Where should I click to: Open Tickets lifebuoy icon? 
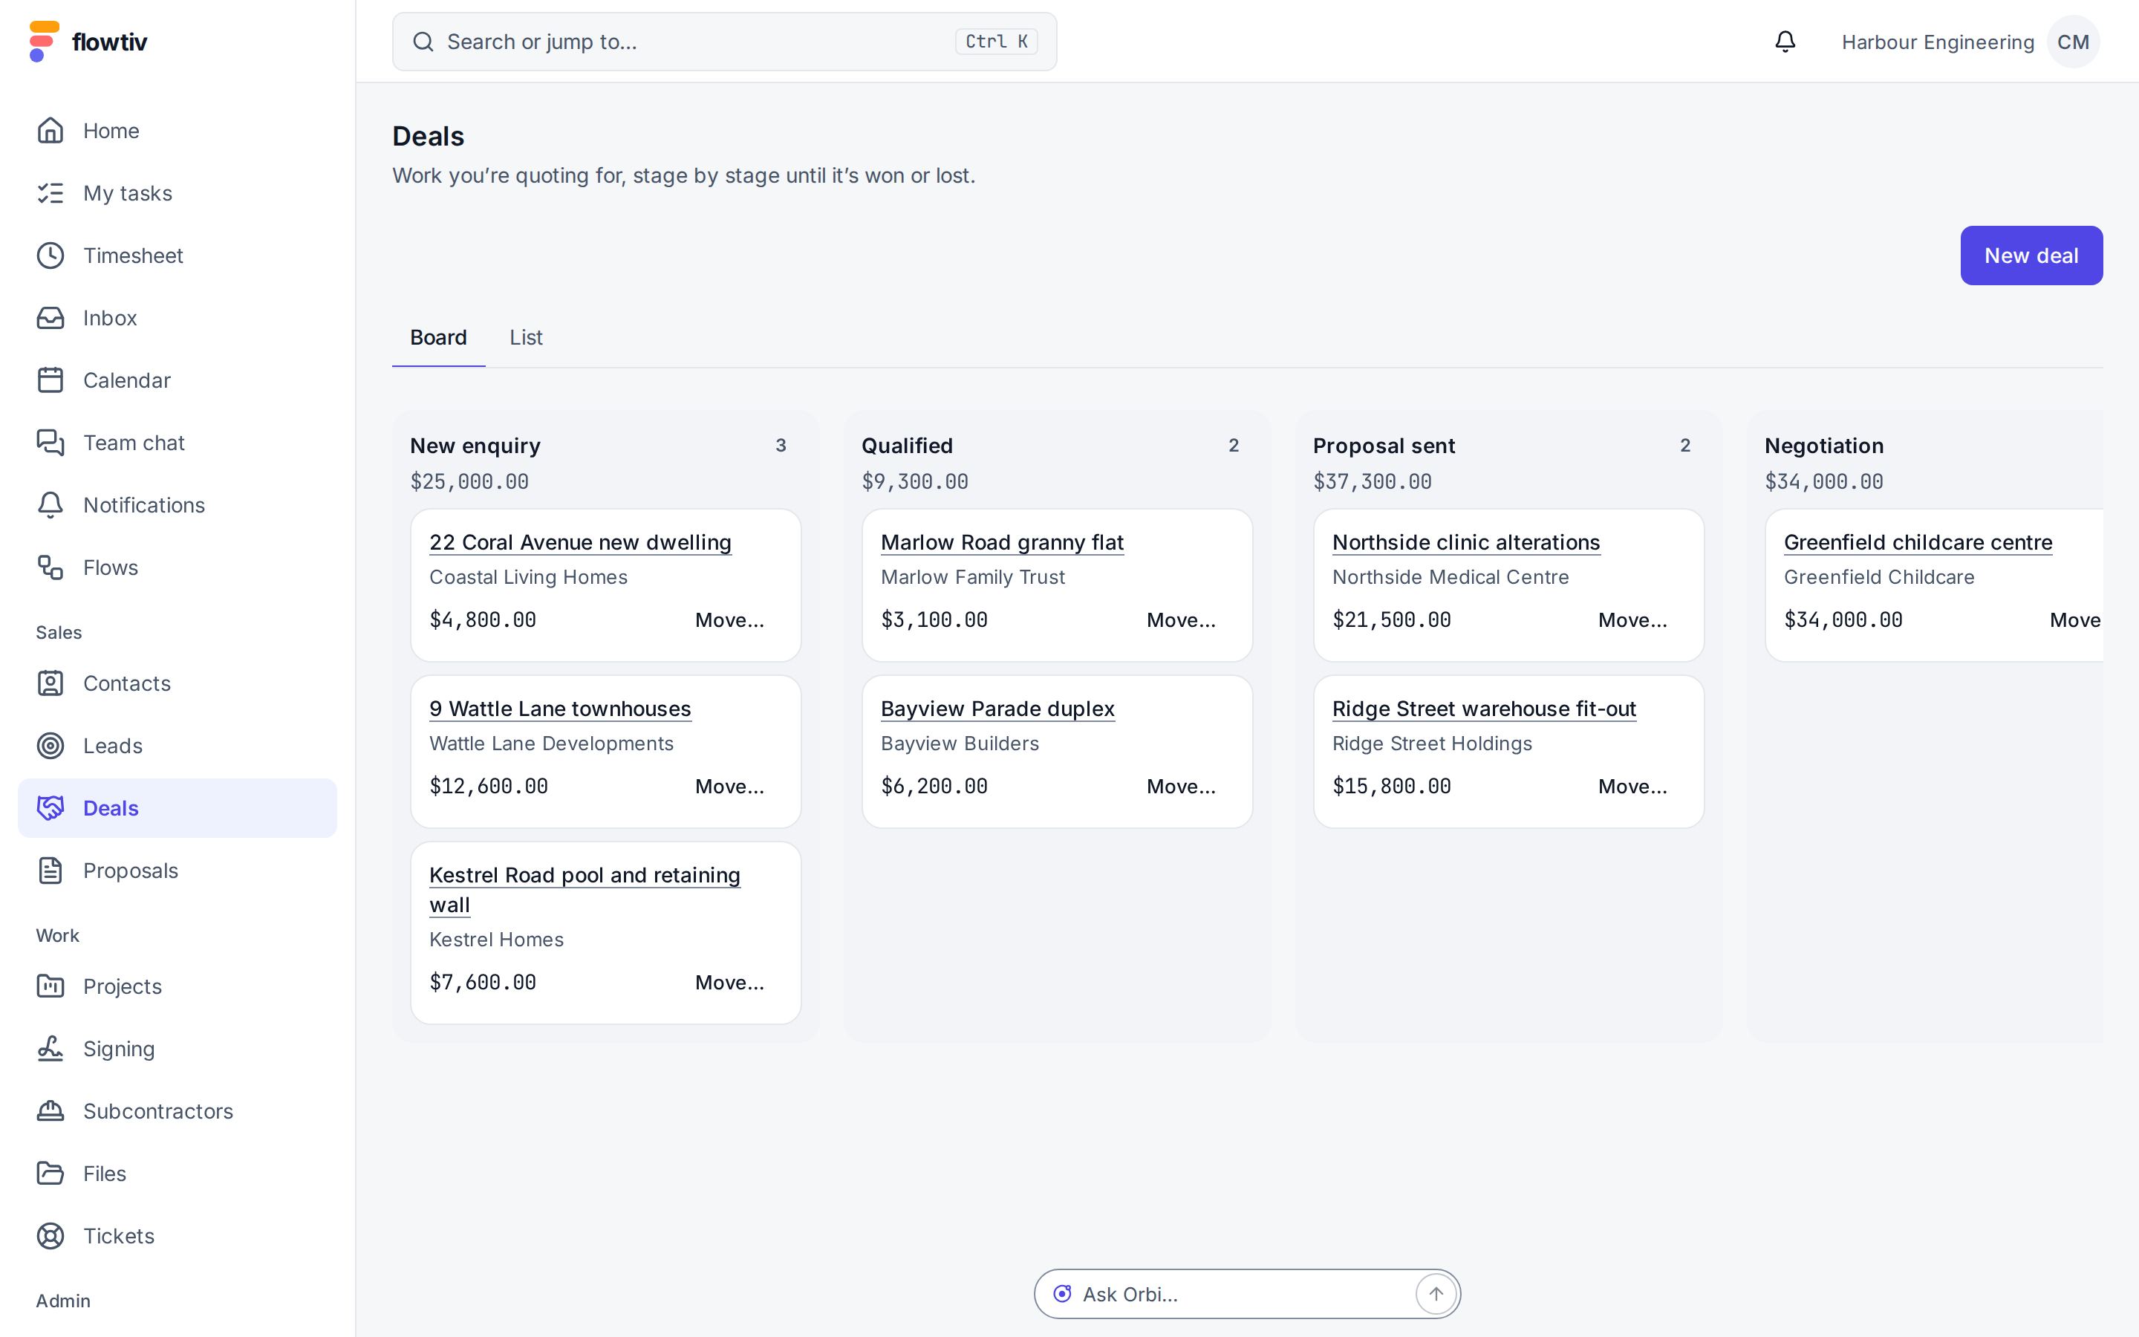(51, 1235)
